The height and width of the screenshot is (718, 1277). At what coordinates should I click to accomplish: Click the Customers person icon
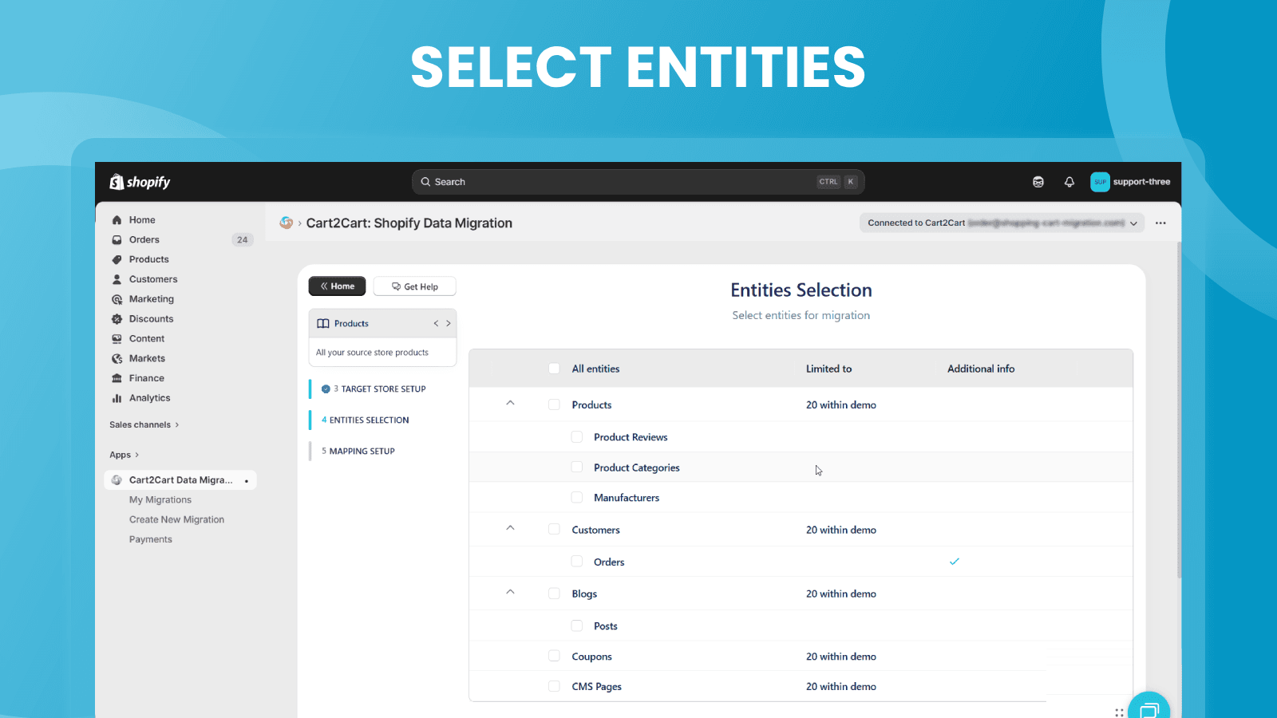tap(117, 279)
